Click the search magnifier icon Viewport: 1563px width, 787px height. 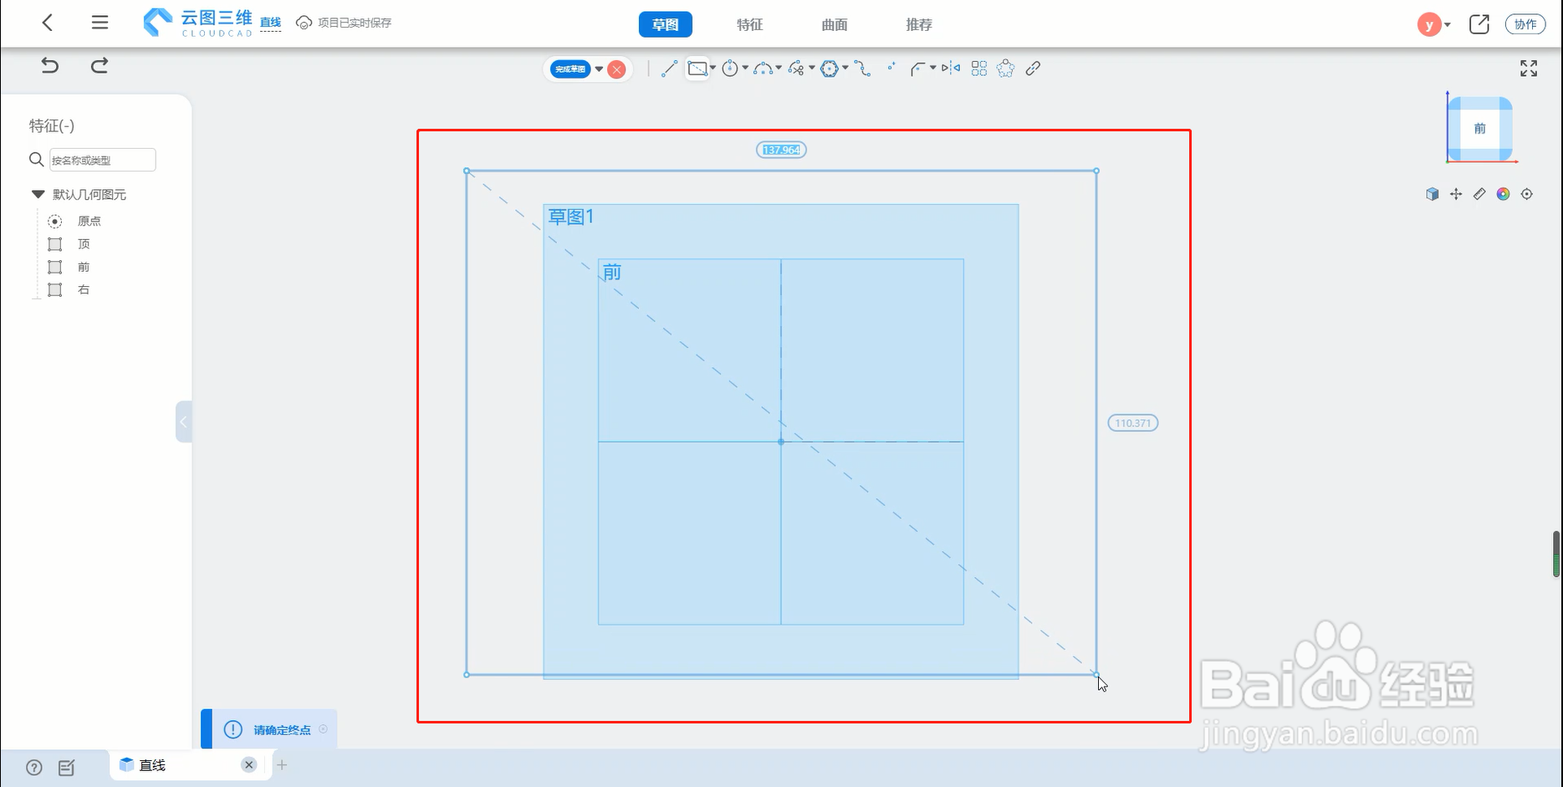point(36,160)
